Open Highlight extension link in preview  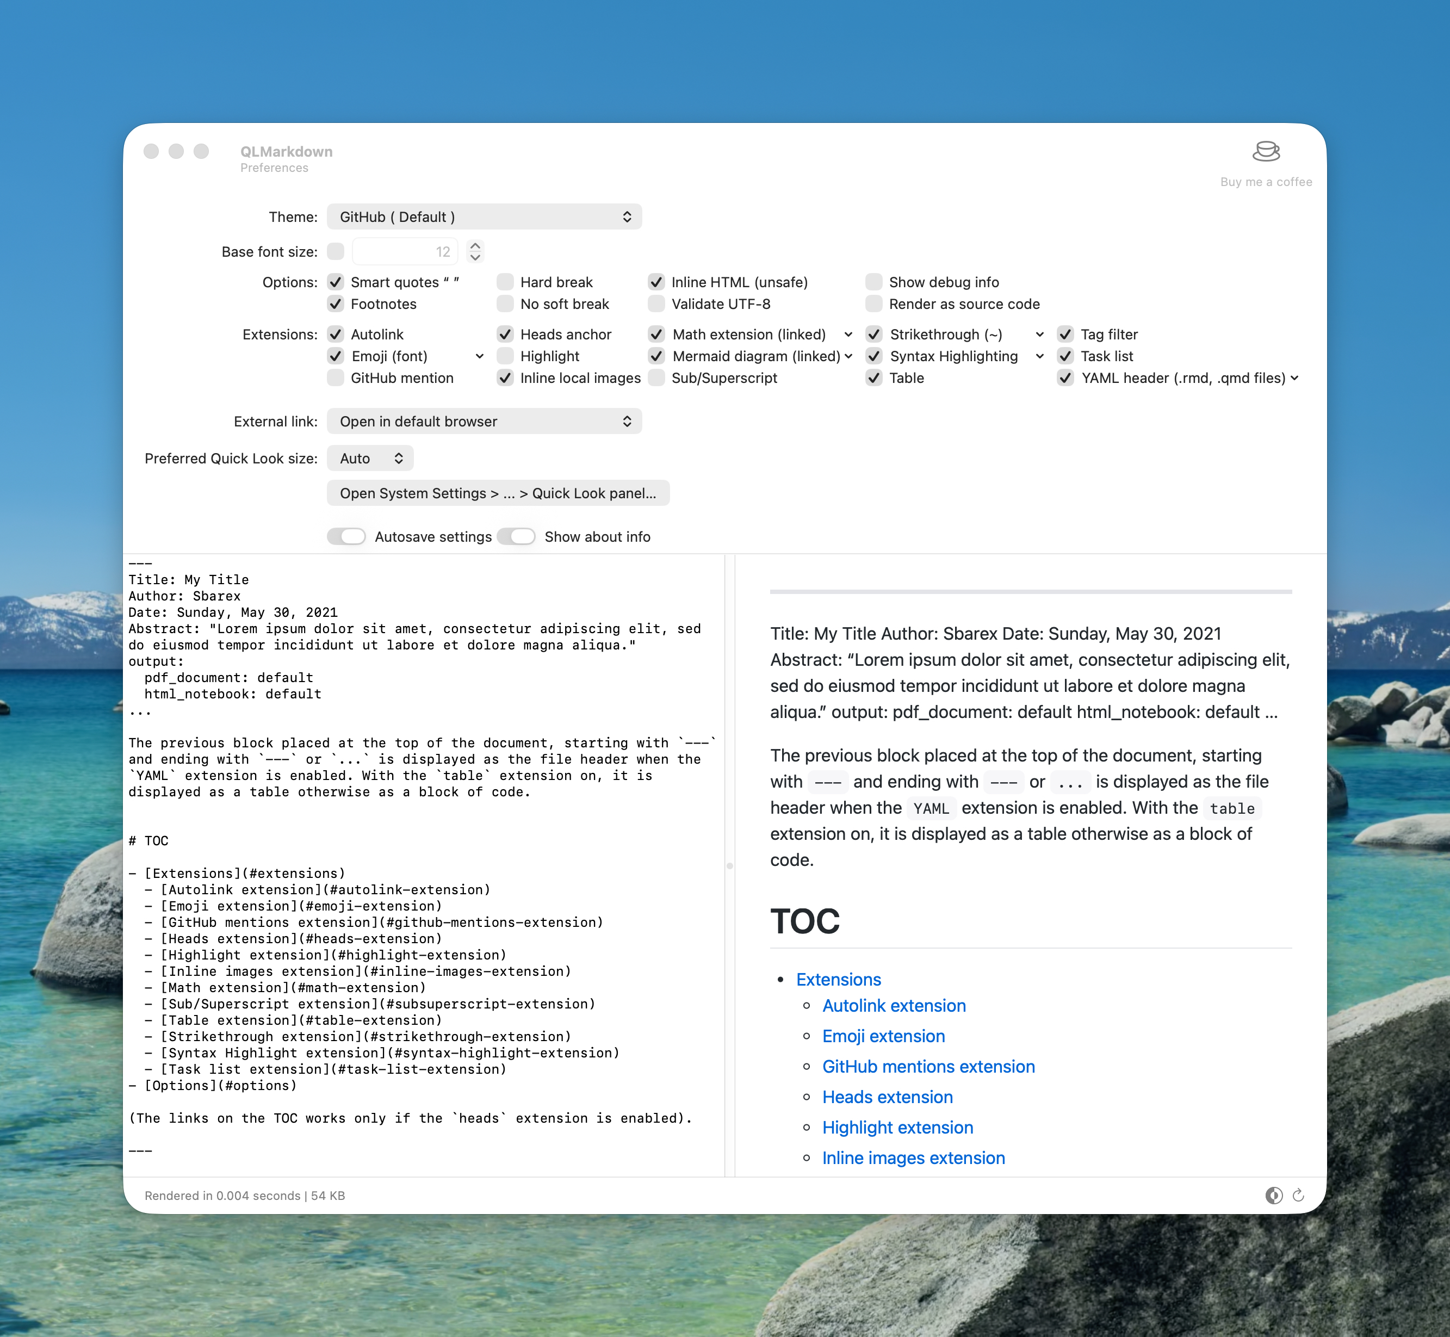pos(897,1127)
